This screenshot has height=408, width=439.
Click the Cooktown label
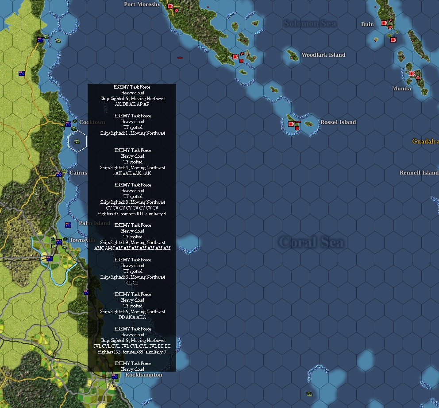tap(92, 122)
